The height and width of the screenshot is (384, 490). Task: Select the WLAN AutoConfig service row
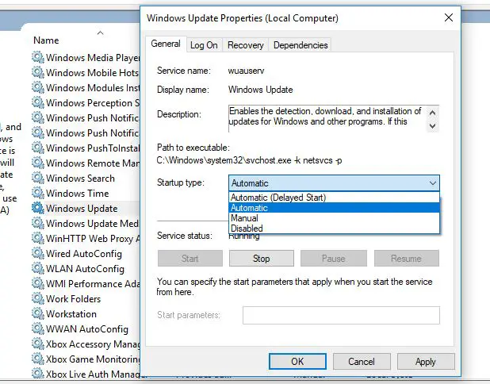tap(86, 268)
